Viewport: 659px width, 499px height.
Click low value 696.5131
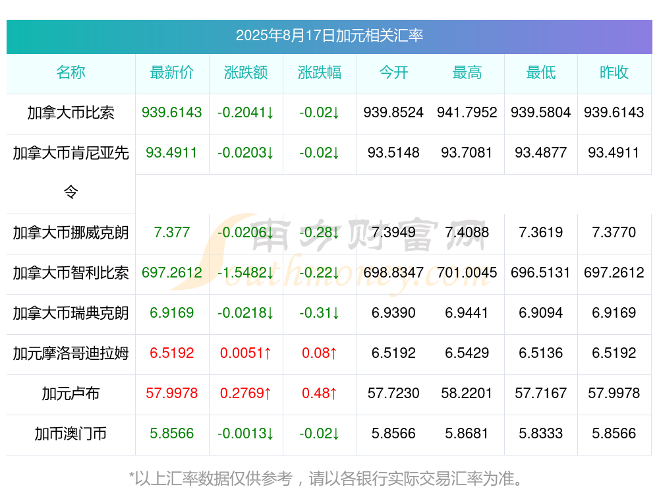(541, 273)
